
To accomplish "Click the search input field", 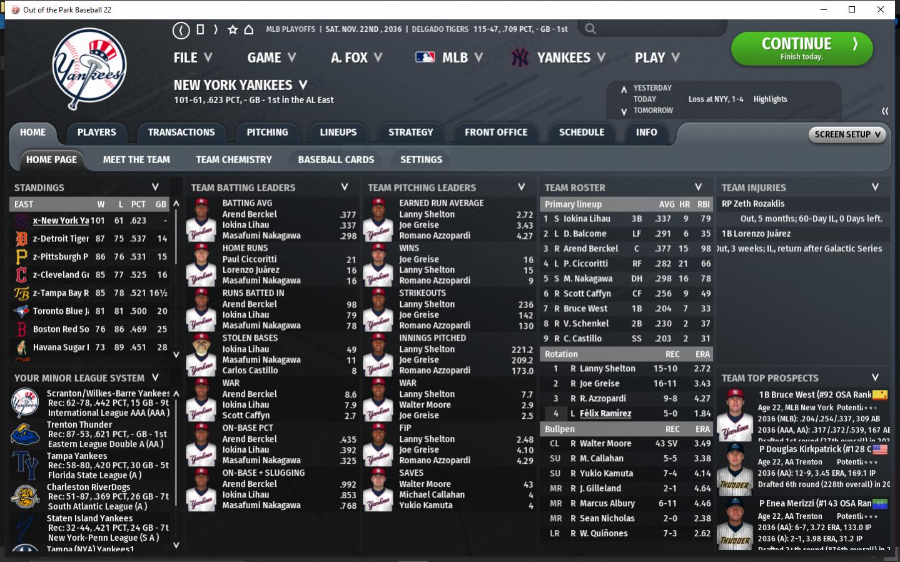I will (652, 29).
